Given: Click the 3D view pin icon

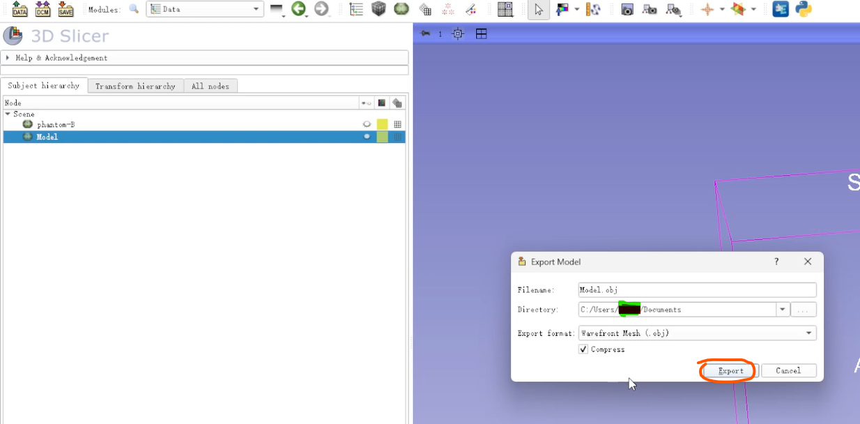Looking at the screenshot, I should coord(425,33).
